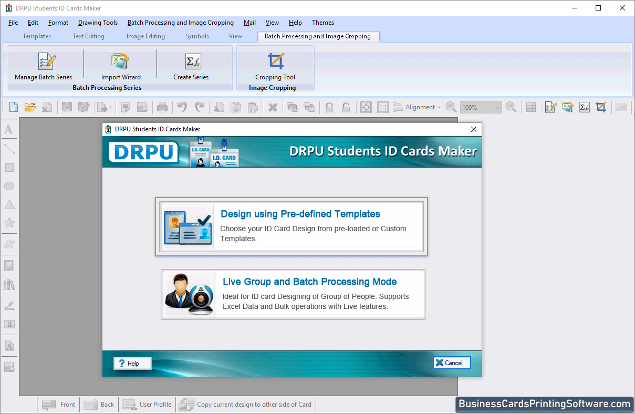Screen dimensions: 635x414
Task: Open the image library books icon
Action: 9,285
